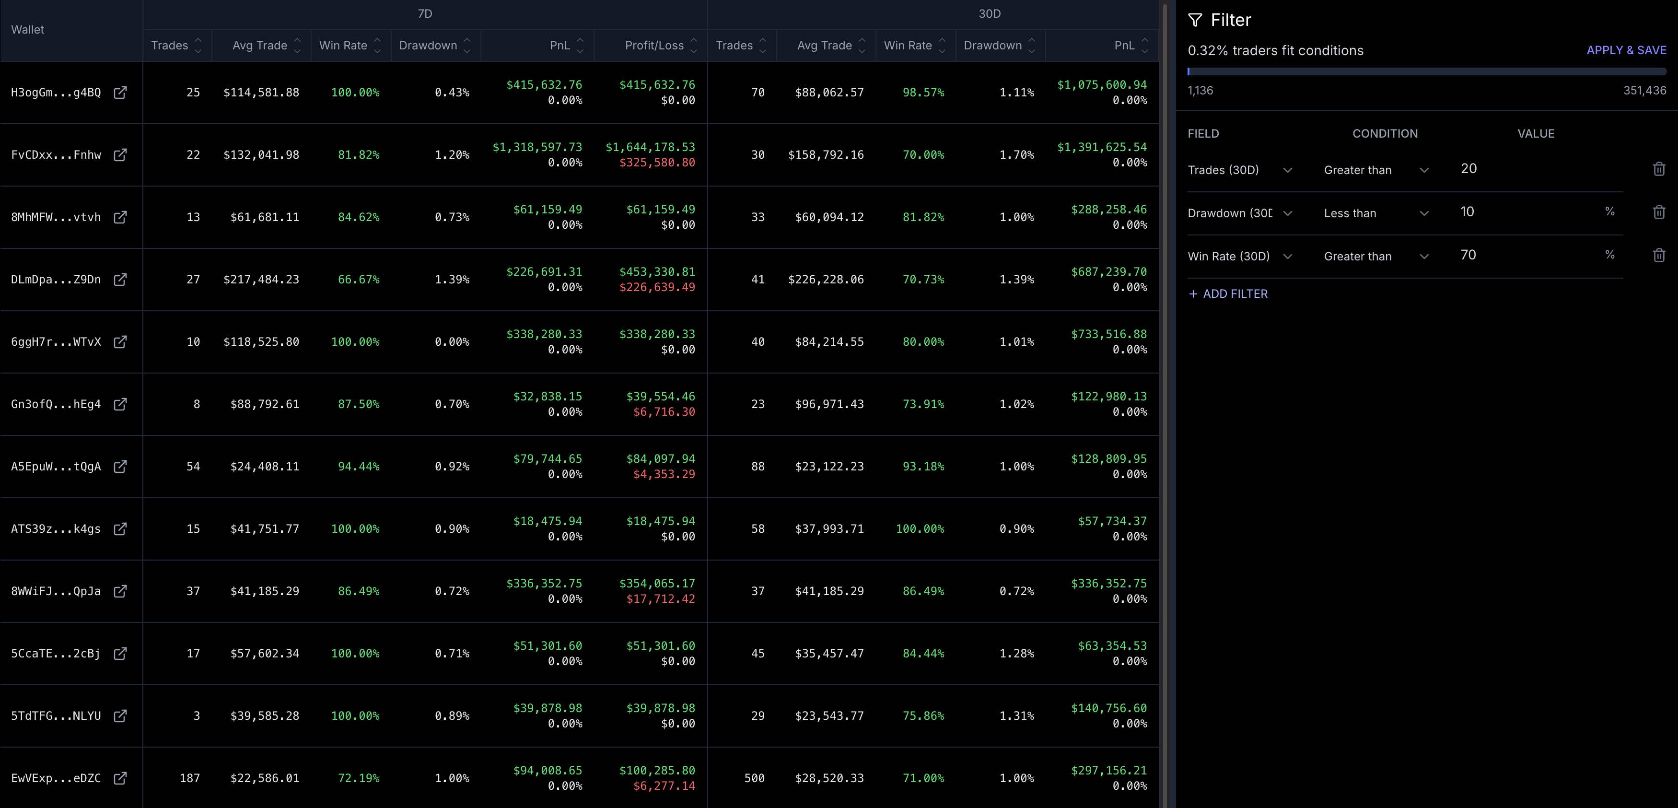
Task: Click ADD FILTER
Action: point(1228,293)
